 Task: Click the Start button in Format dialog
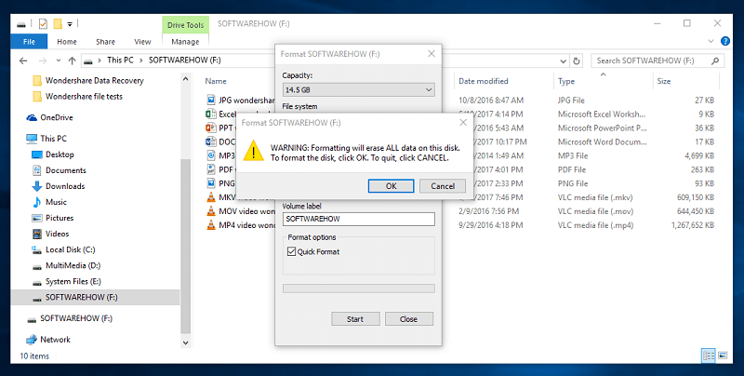click(355, 319)
